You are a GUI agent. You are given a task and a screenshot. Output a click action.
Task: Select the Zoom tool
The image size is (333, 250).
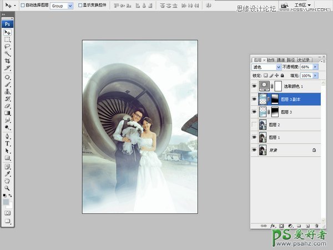[8, 188]
